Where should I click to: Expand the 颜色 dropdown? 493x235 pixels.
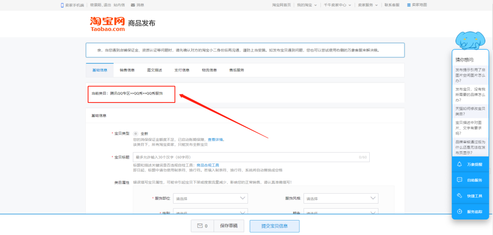pyautogui.click(x=341, y=211)
